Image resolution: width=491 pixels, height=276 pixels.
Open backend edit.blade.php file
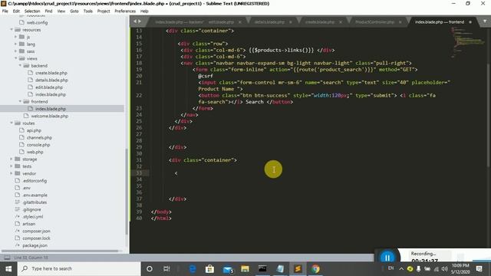tap(49, 87)
